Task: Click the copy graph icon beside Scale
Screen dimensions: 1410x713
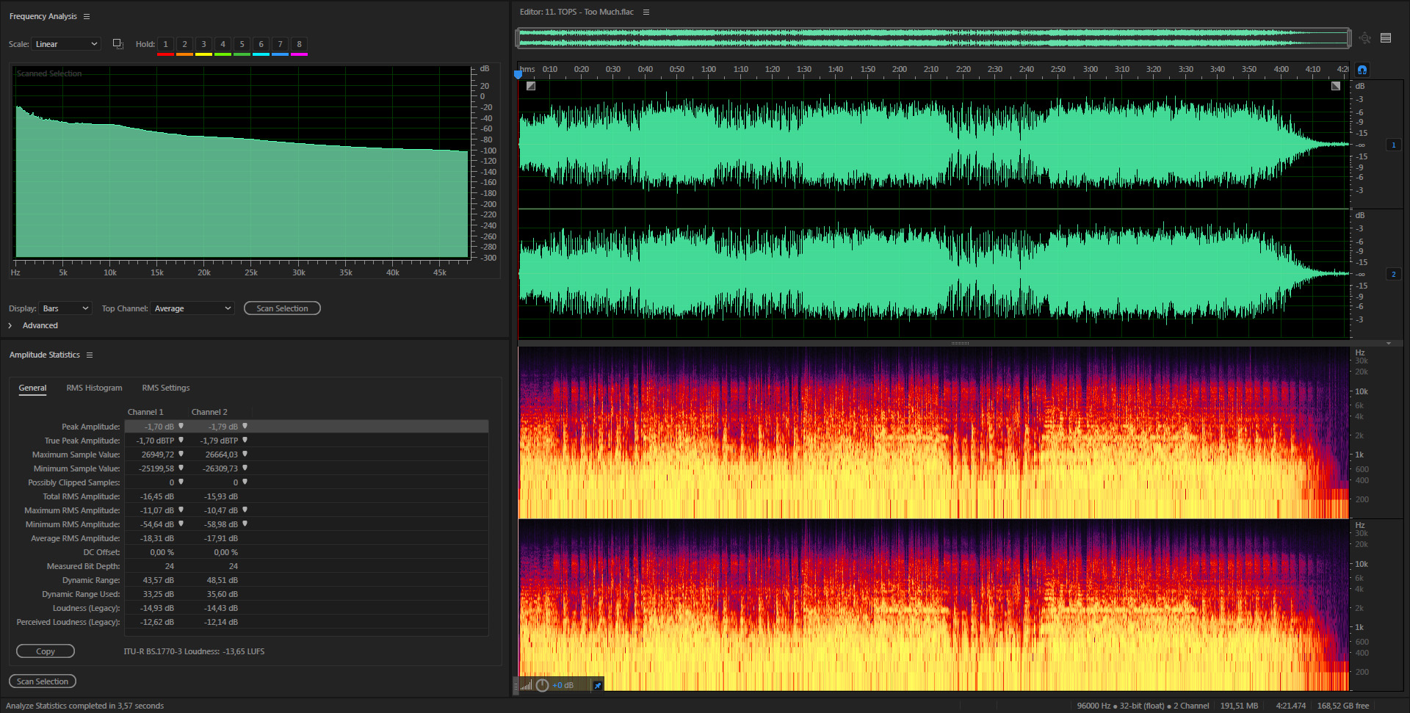Action: [x=117, y=44]
